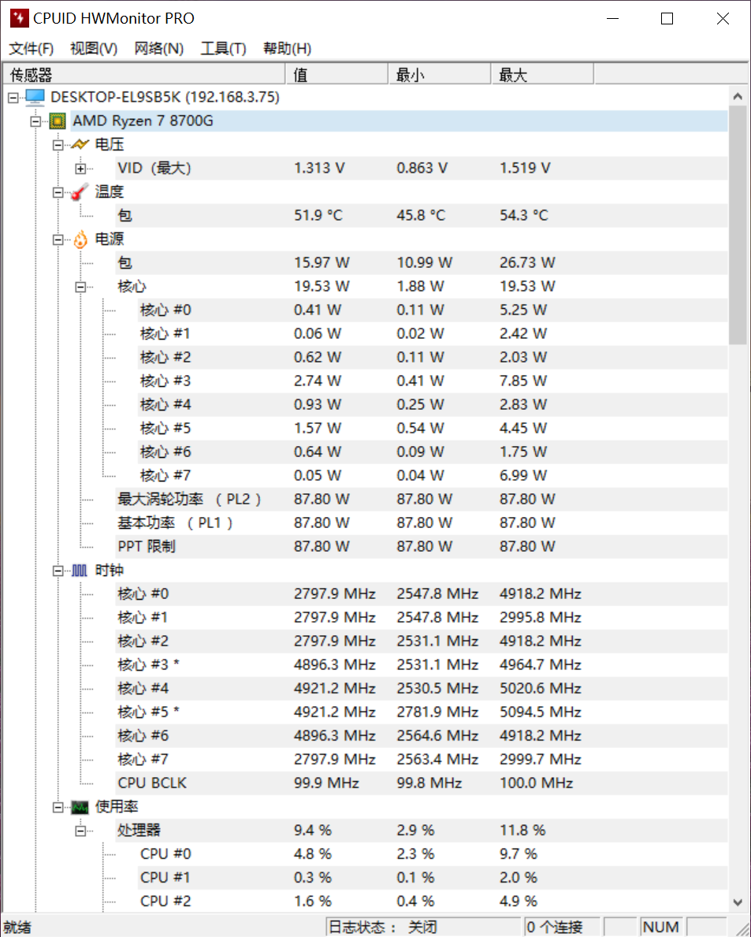Select the CPU #1 utilization row
Viewport: 751px width, 937px height.
pyautogui.click(x=433, y=878)
